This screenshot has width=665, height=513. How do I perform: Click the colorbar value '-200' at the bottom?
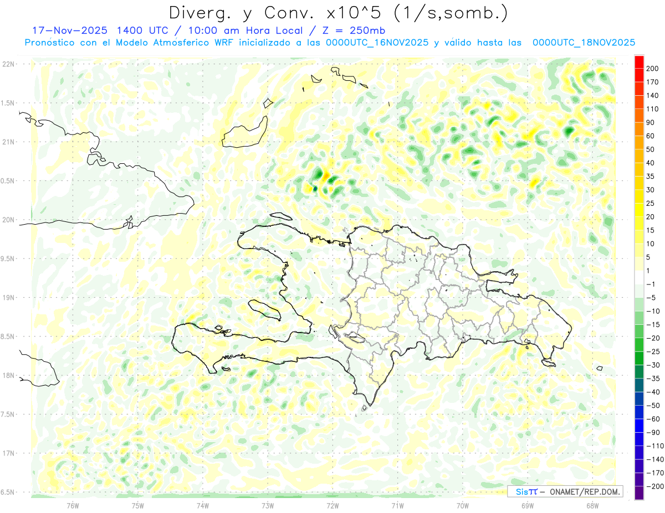pos(655,486)
